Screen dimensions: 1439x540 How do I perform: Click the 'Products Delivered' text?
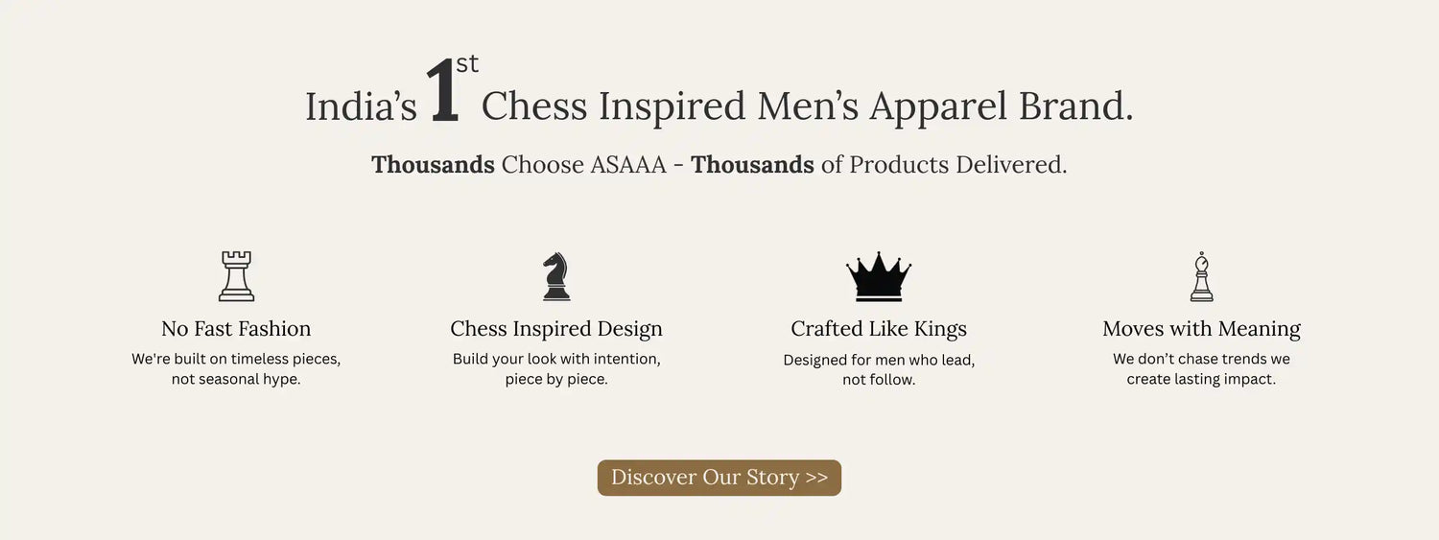coord(957,165)
